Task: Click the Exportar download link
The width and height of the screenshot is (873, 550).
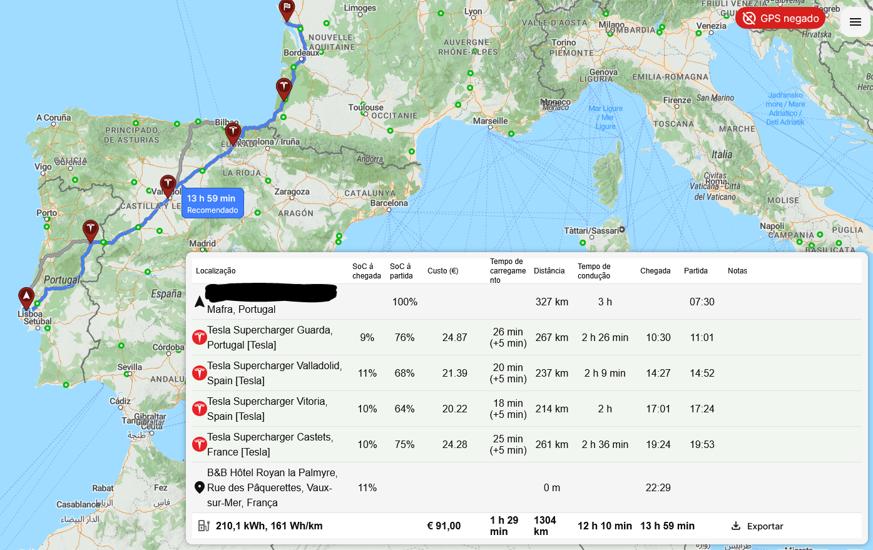Action: click(x=757, y=526)
